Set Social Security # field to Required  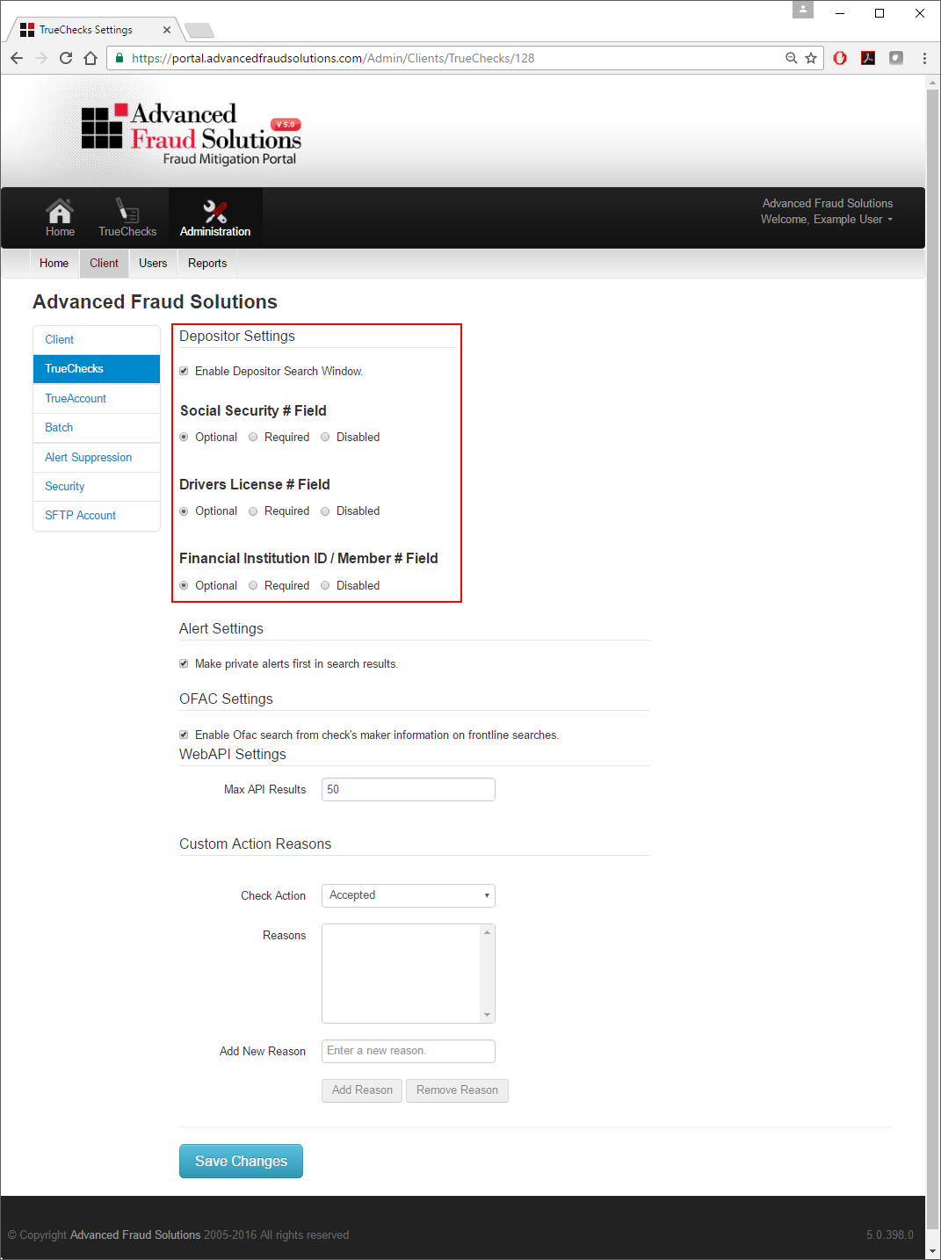(253, 437)
